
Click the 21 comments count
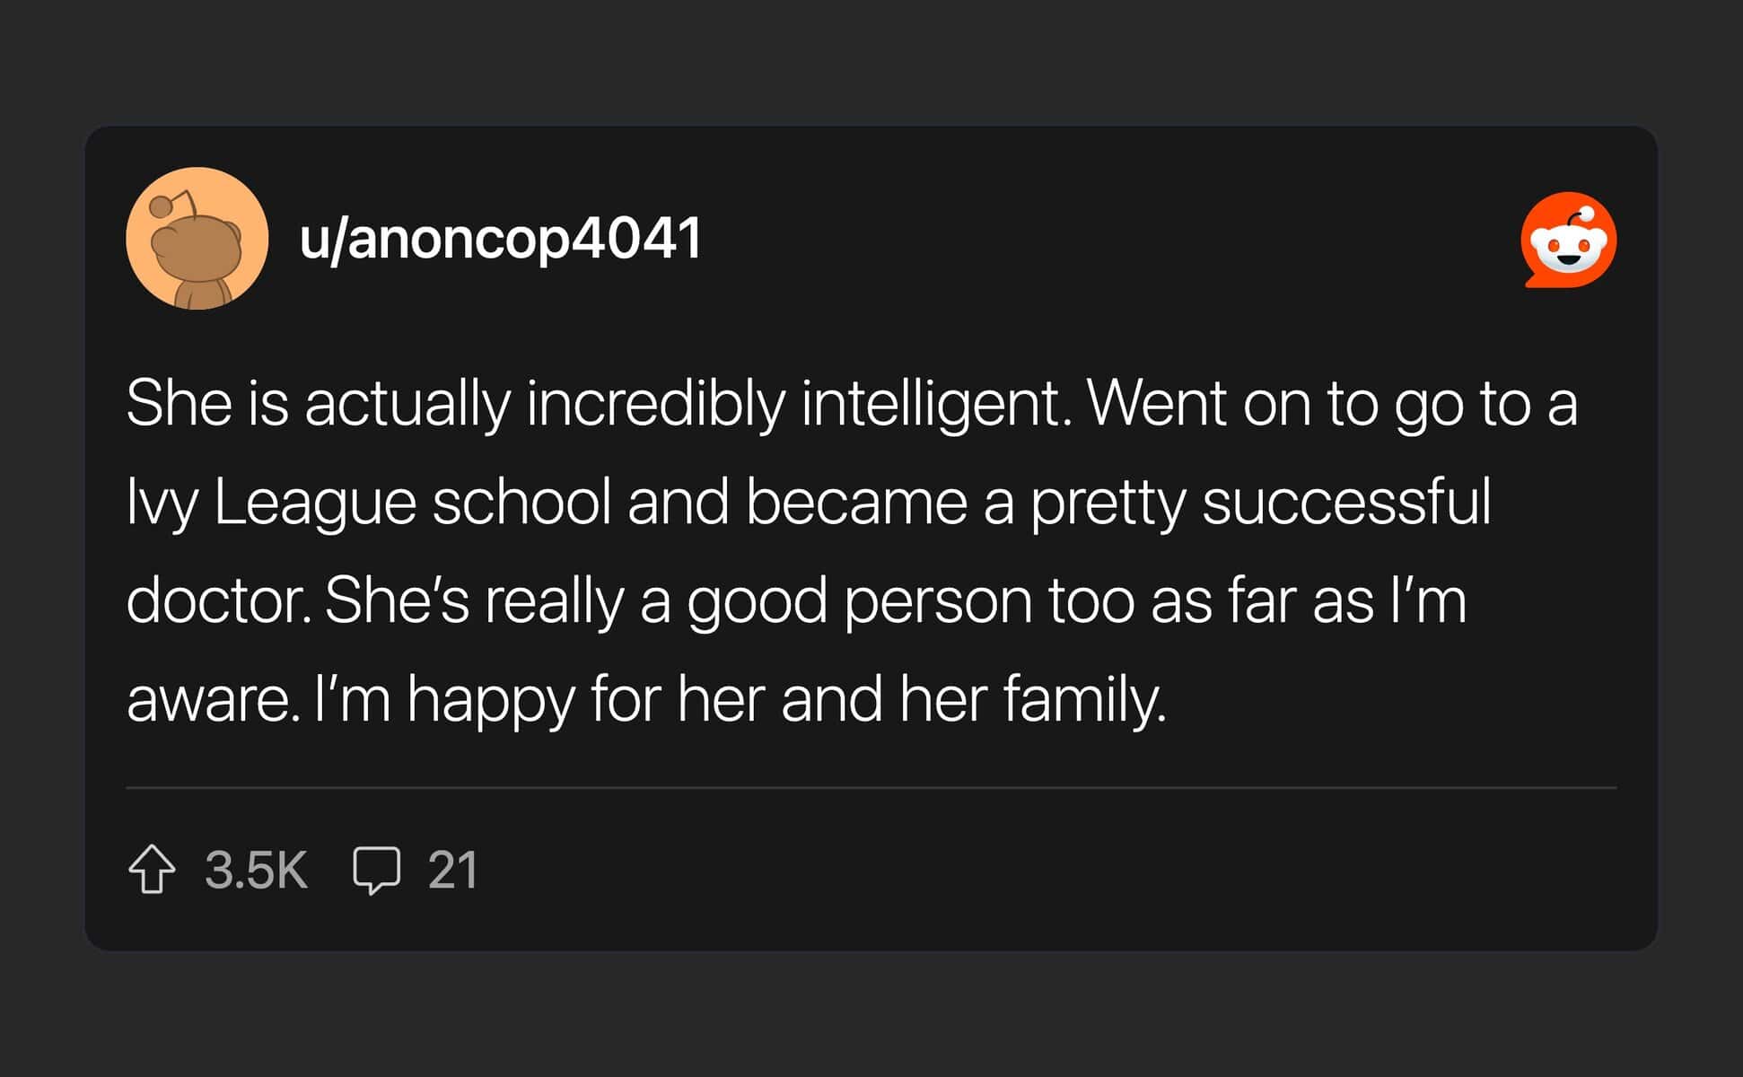point(452,870)
